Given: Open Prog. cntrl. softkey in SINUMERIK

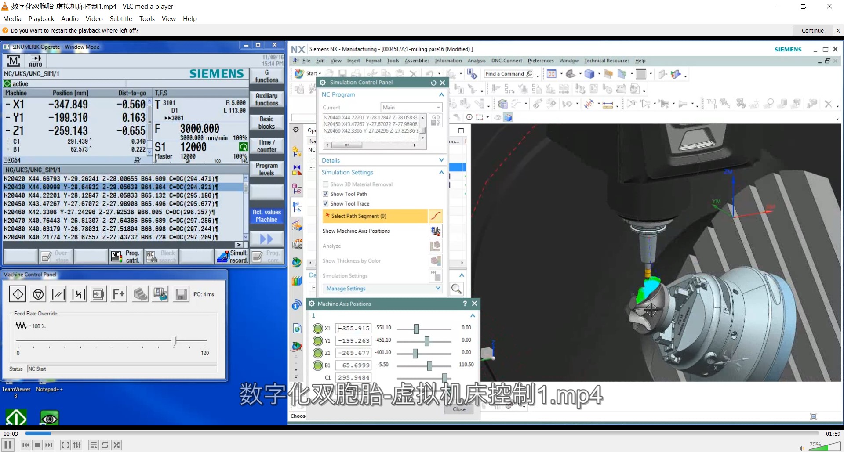Looking at the screenshot, I should (126, 257).
